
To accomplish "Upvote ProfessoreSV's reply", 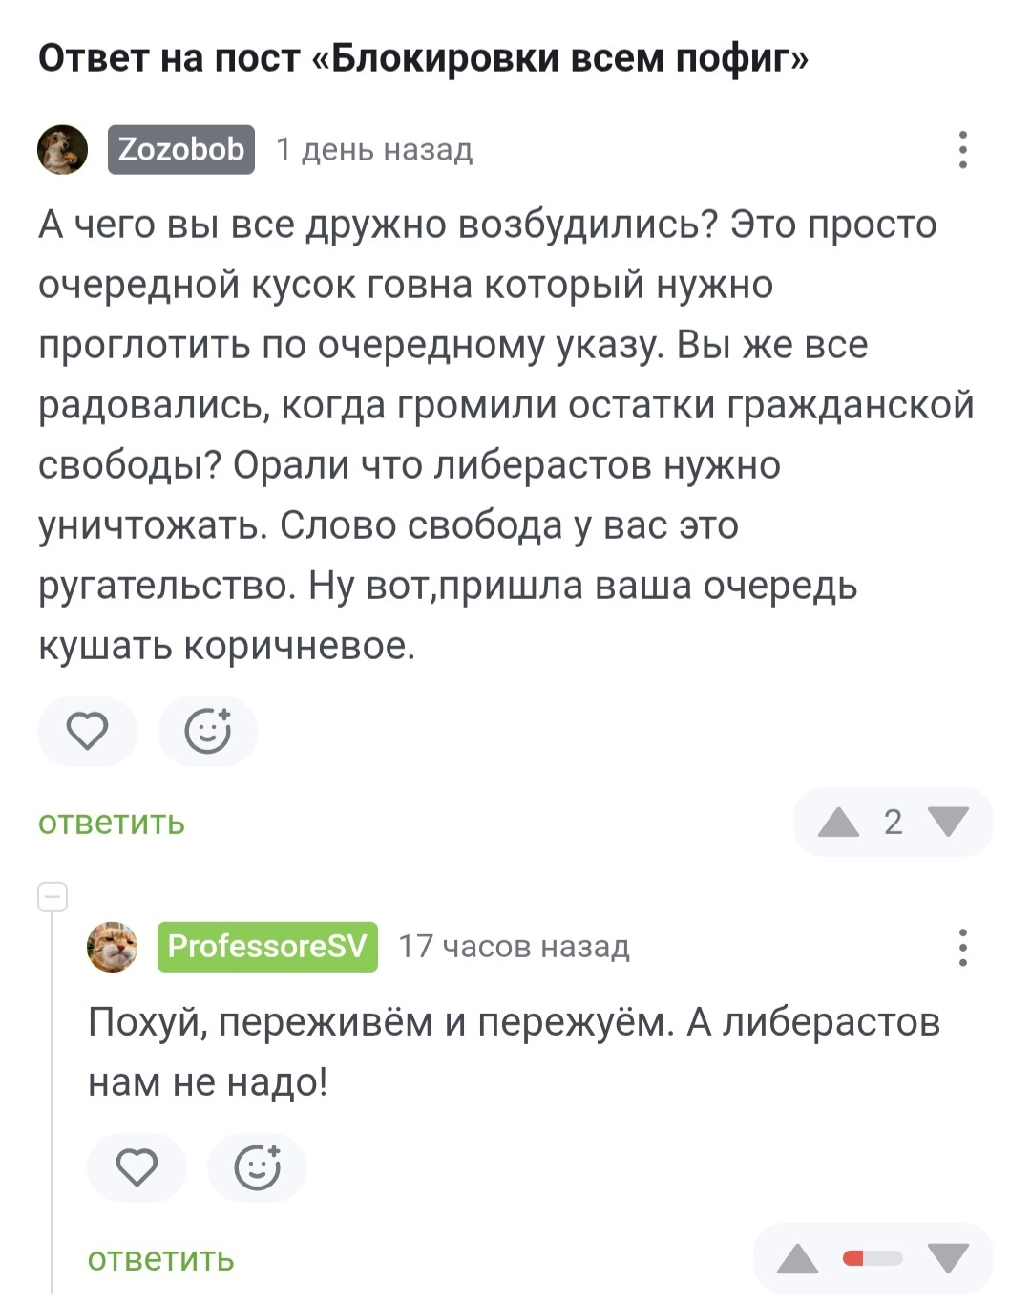I will tap(797, 1259).
